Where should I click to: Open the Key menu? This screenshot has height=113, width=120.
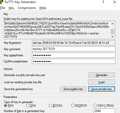pos(11,8)
